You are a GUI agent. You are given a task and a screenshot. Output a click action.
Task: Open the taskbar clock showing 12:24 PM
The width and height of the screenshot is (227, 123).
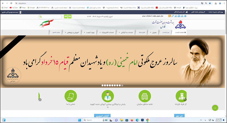tap(219, 120)
